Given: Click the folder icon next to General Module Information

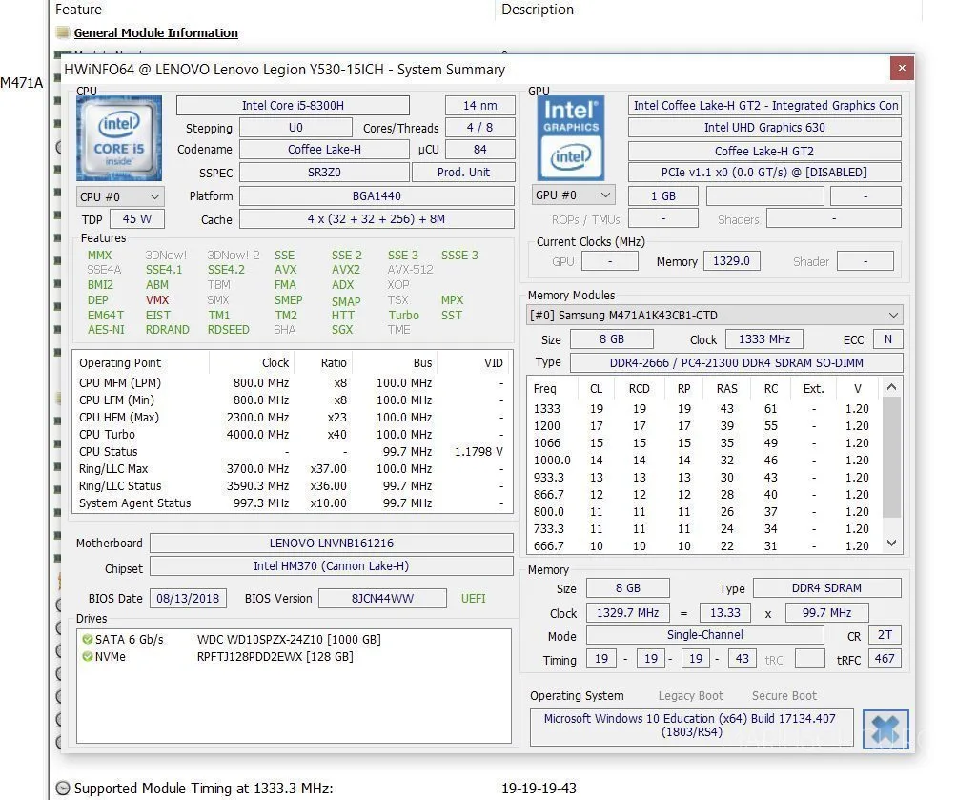Looking at the screenshot, I should coord(62,32).
